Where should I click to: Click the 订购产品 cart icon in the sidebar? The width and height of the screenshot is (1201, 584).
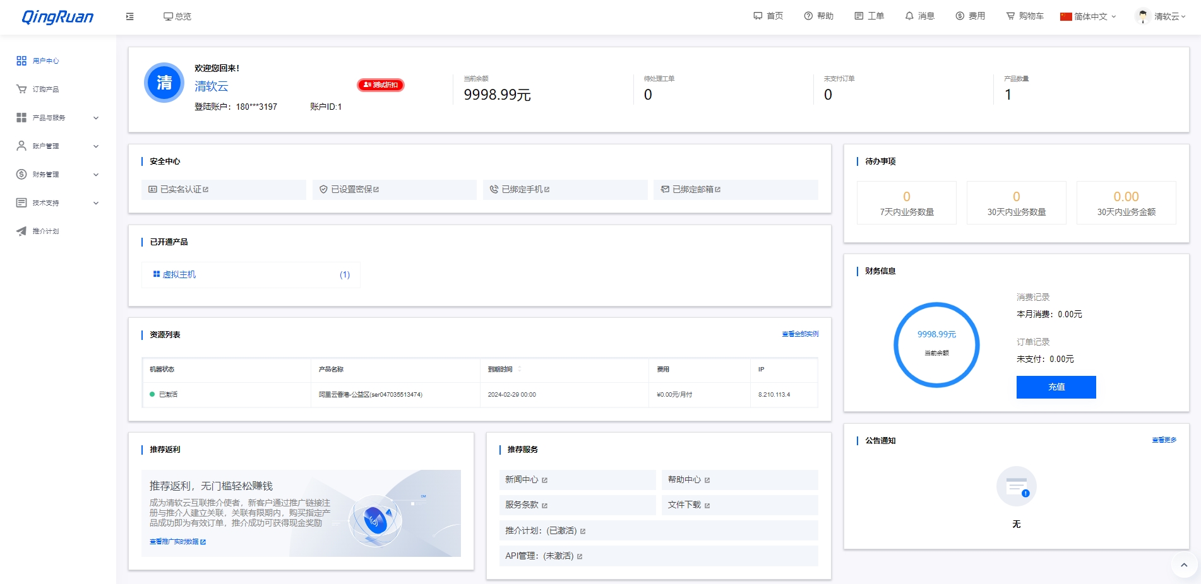pos(21,89)
